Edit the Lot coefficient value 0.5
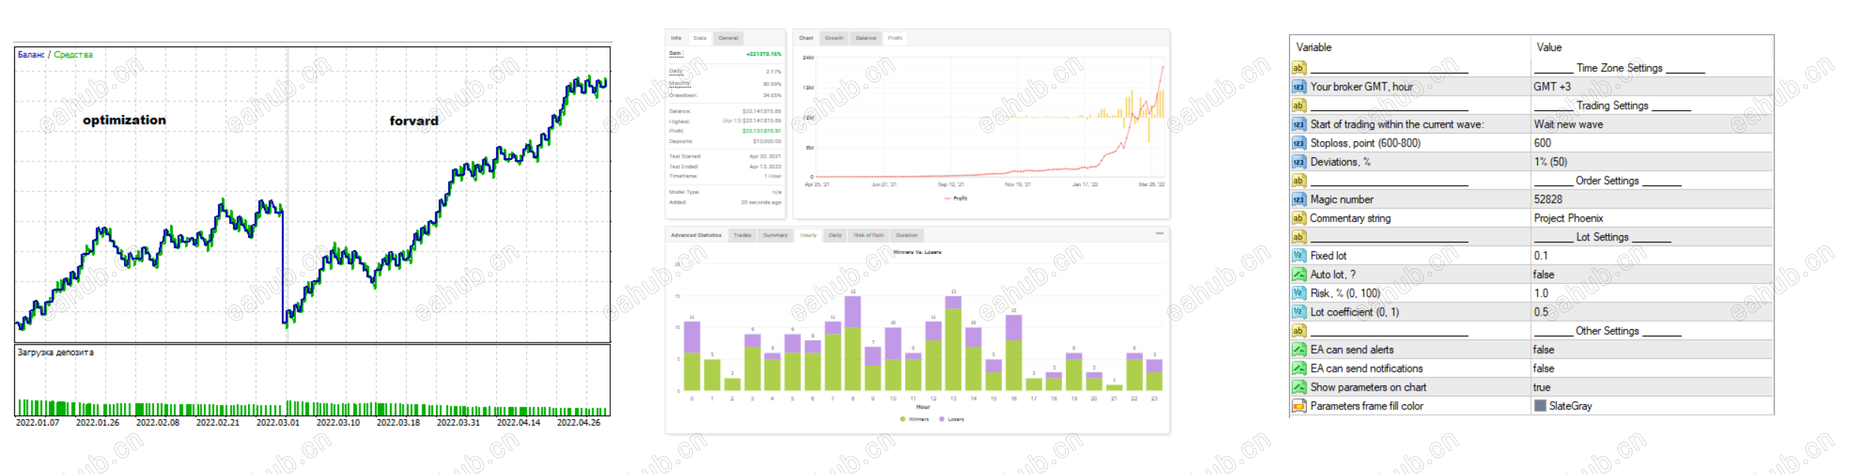Viewport: 1861px width, 474px height. (1652, 312)
